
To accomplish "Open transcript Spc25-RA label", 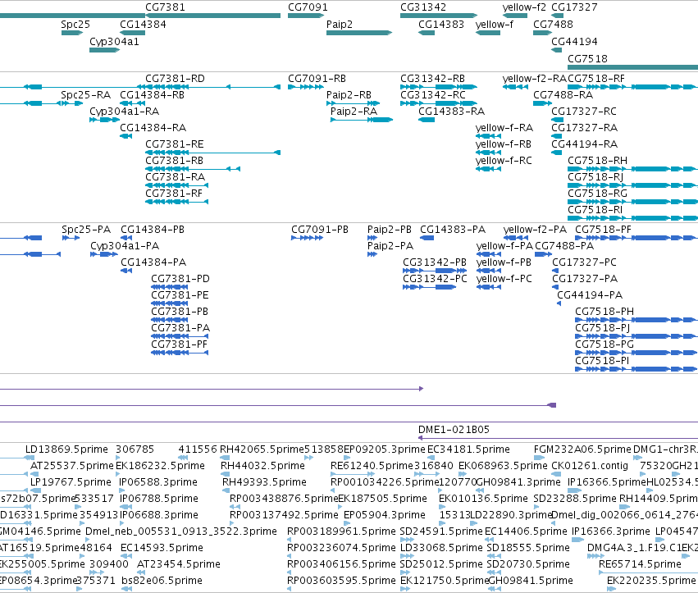I will coord(85,95).
